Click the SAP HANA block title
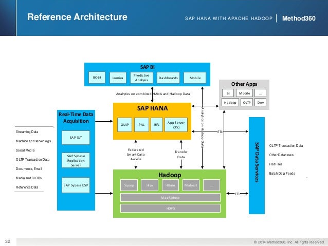The width and height of the screenshot is (328, 246). tap(152, 108)
